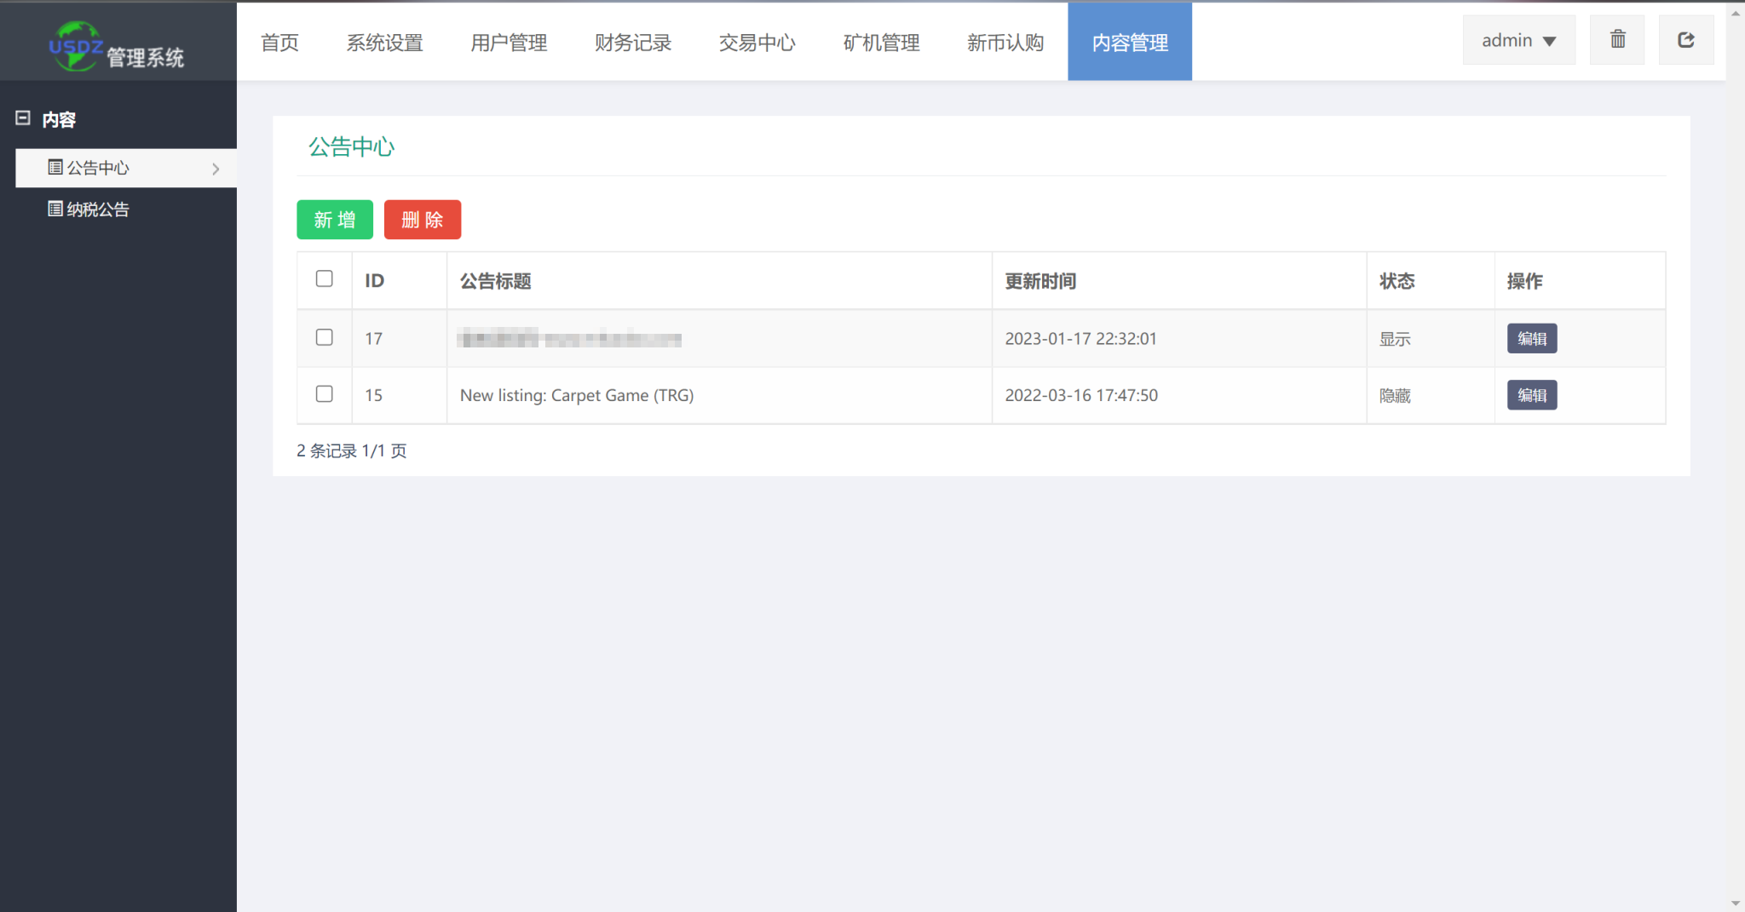Viewport: 1745px width, 912px height.
Task: Open the 矿机管理 menu tab
Action: point(881,43)
